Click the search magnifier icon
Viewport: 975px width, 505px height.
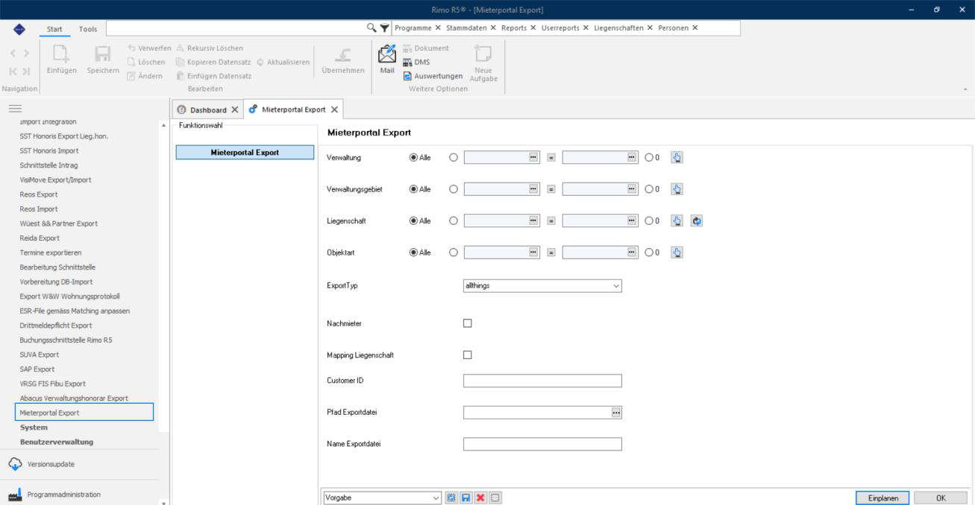(371, 28)
